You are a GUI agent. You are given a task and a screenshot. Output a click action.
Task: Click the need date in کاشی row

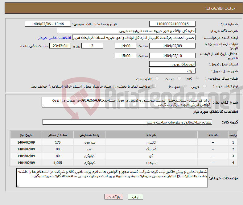pyautogui.click(x=26, y=142)
